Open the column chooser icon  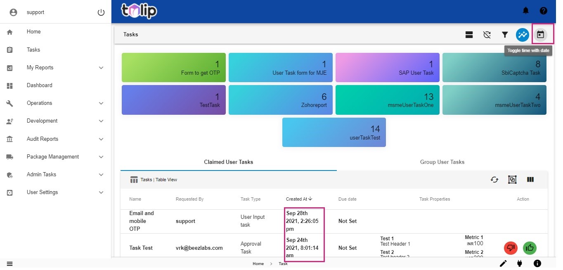[x=530, y=180]
